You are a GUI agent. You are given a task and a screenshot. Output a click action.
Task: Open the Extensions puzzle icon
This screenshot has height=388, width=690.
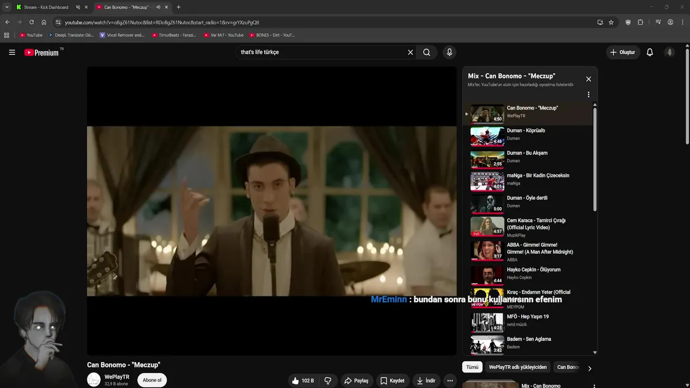point(640,22)
